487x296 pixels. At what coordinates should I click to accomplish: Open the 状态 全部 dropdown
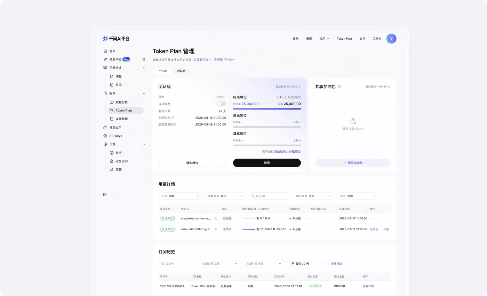(357, 196)
